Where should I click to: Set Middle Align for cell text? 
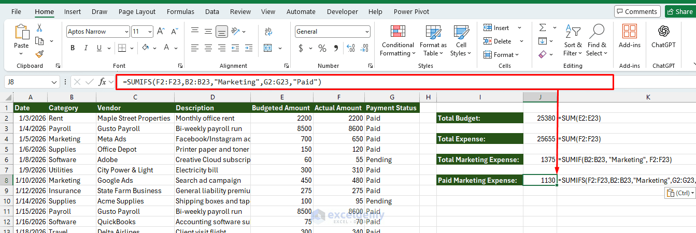coord(208,32)
